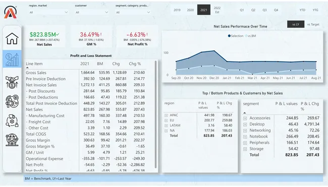Click the Net Sales warning indicator checkmark
The height and width of the screenshot is (187, 328).
pos(58,34)
